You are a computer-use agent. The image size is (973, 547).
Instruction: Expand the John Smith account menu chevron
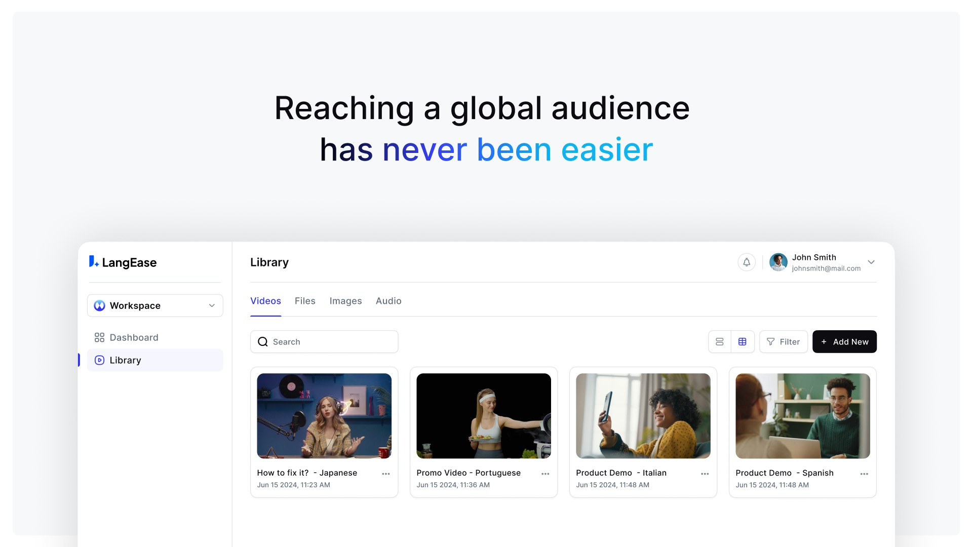click(x=871, y=262)
